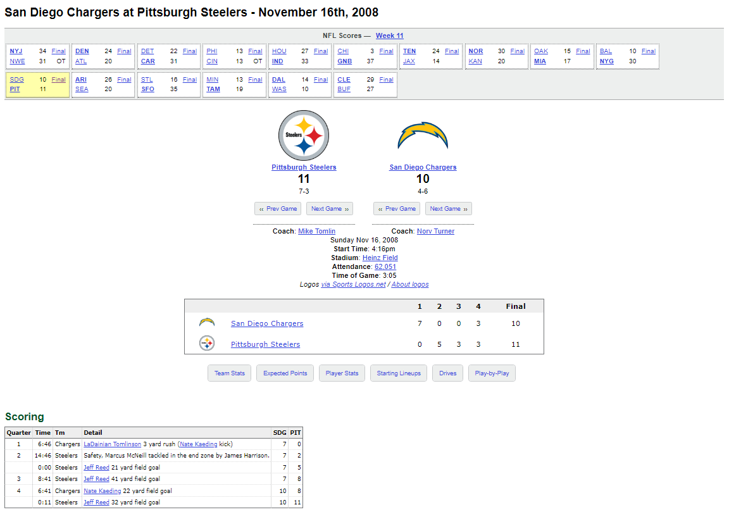The height and width of the screenshot is (512, 729).
Task: Click the Final column header in linescore
Action: pos(516,306)
